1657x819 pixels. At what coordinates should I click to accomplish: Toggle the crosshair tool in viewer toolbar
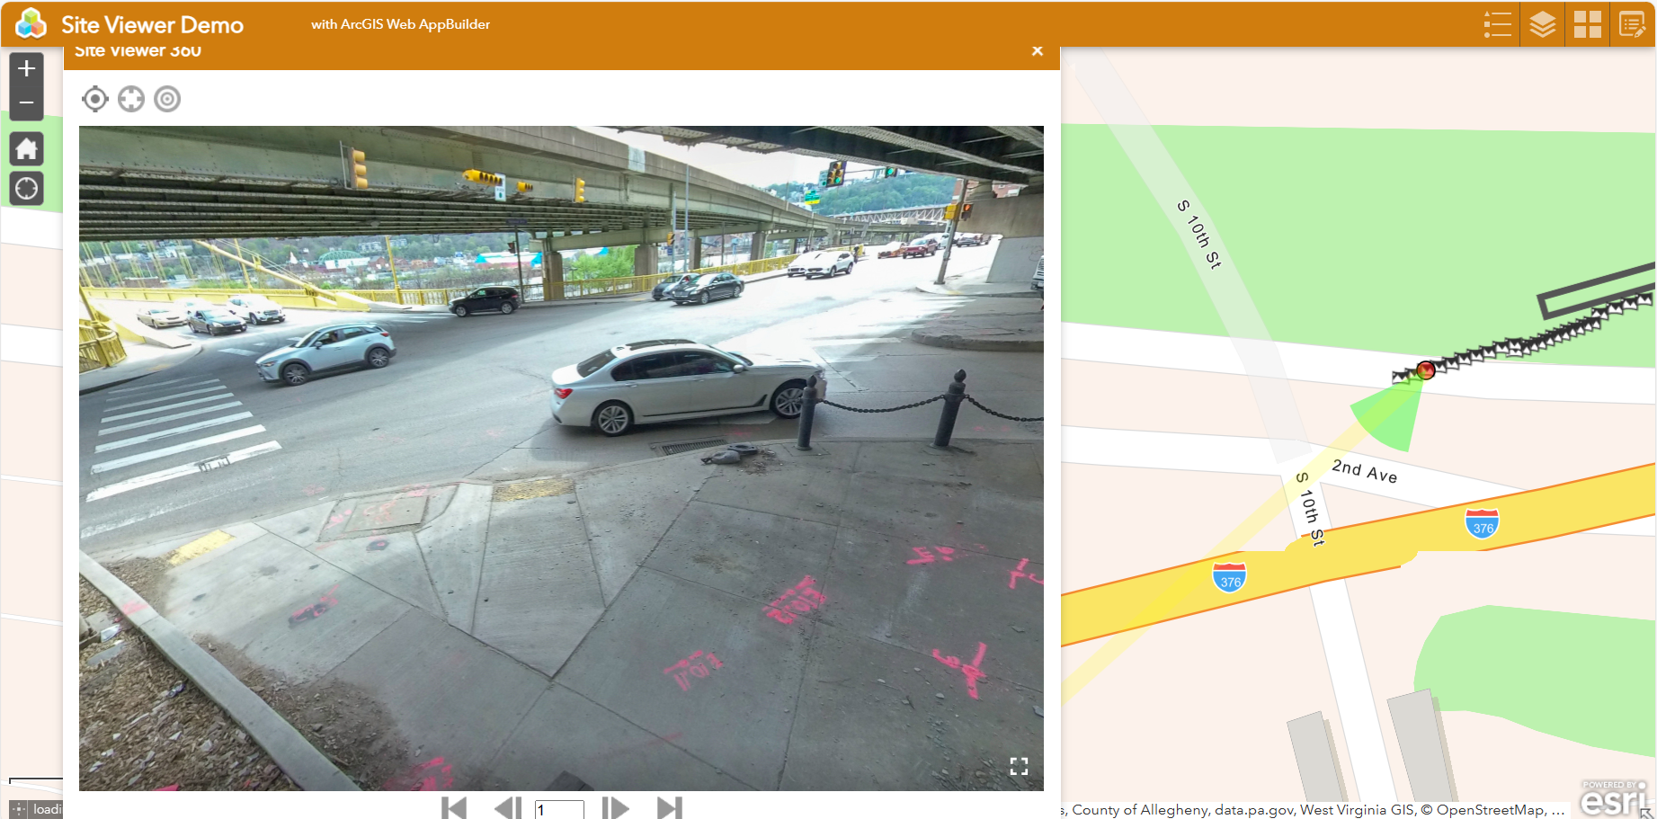(131, 99)
